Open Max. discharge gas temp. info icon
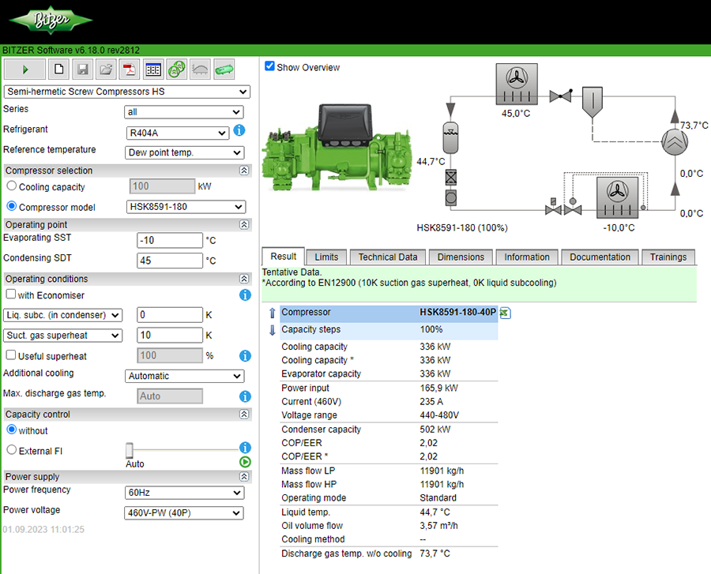This screenshot has height=574, width=711. click(245, 396)
